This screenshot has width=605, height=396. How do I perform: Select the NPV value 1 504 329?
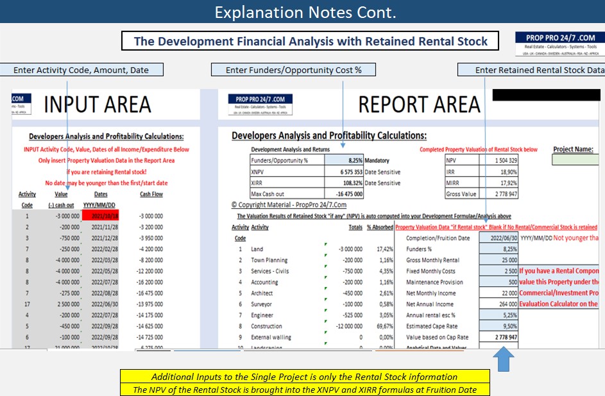coord(498,160)
